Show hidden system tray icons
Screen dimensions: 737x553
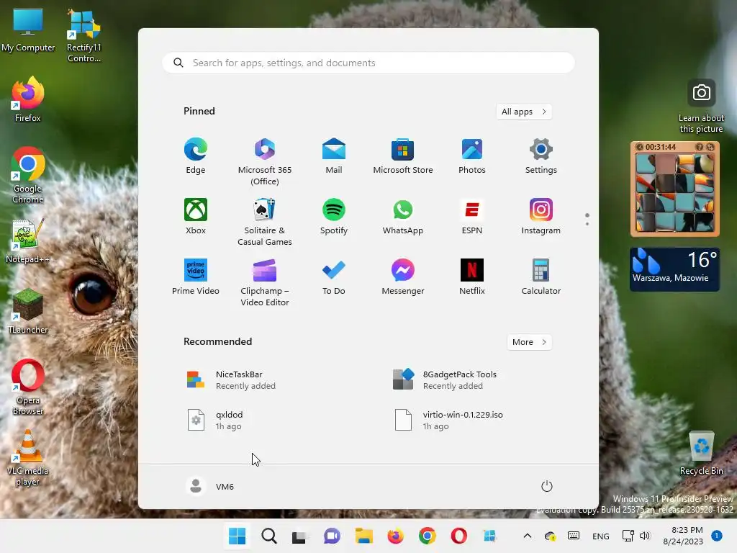click(528, 536)
